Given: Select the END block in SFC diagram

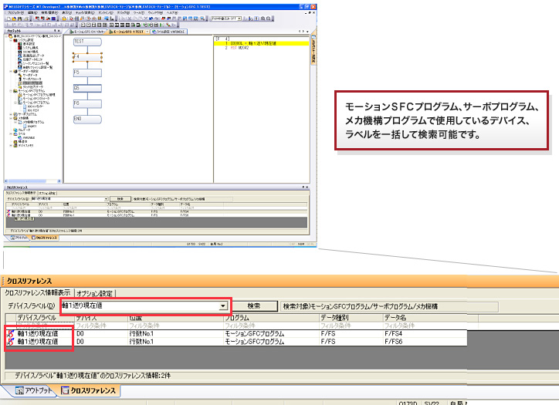Looking at the screenshot, I should 87,119.
